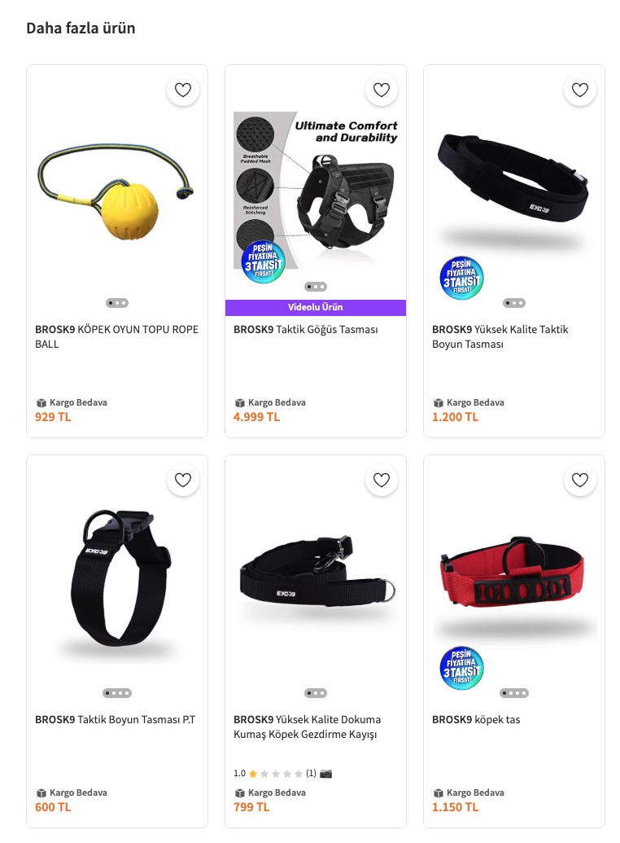
Task: Click the 1.0 star rating on the leash product
Action: tap(274, 774)
